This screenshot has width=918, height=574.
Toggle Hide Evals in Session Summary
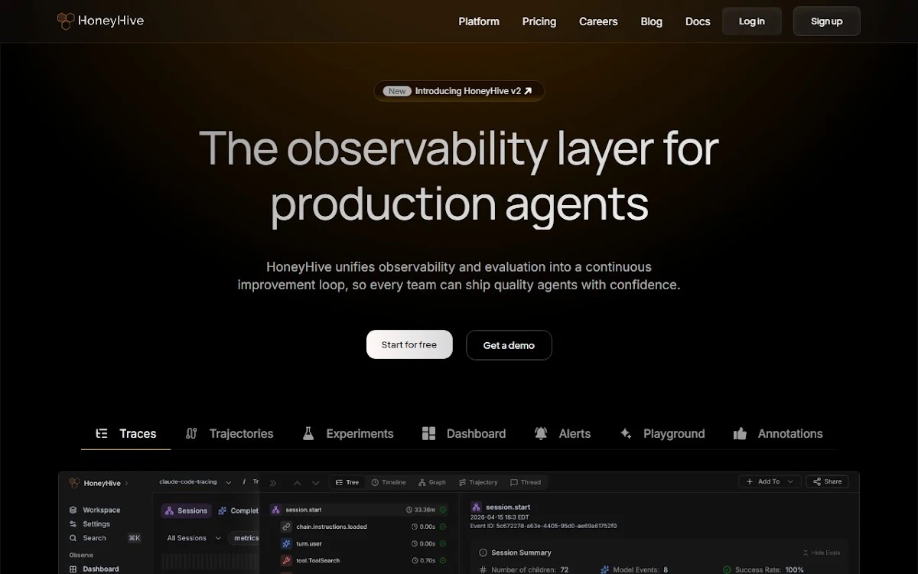coord(822,553)
